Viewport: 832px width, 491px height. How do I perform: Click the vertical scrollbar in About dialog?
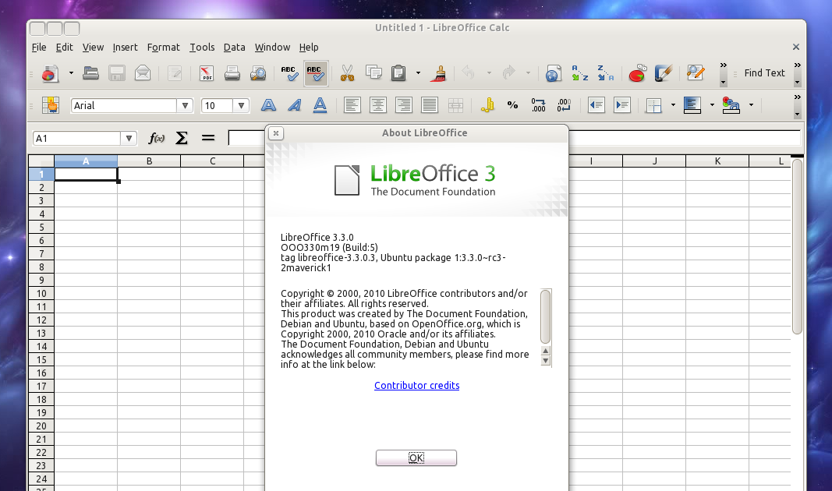tap(546, 316)
